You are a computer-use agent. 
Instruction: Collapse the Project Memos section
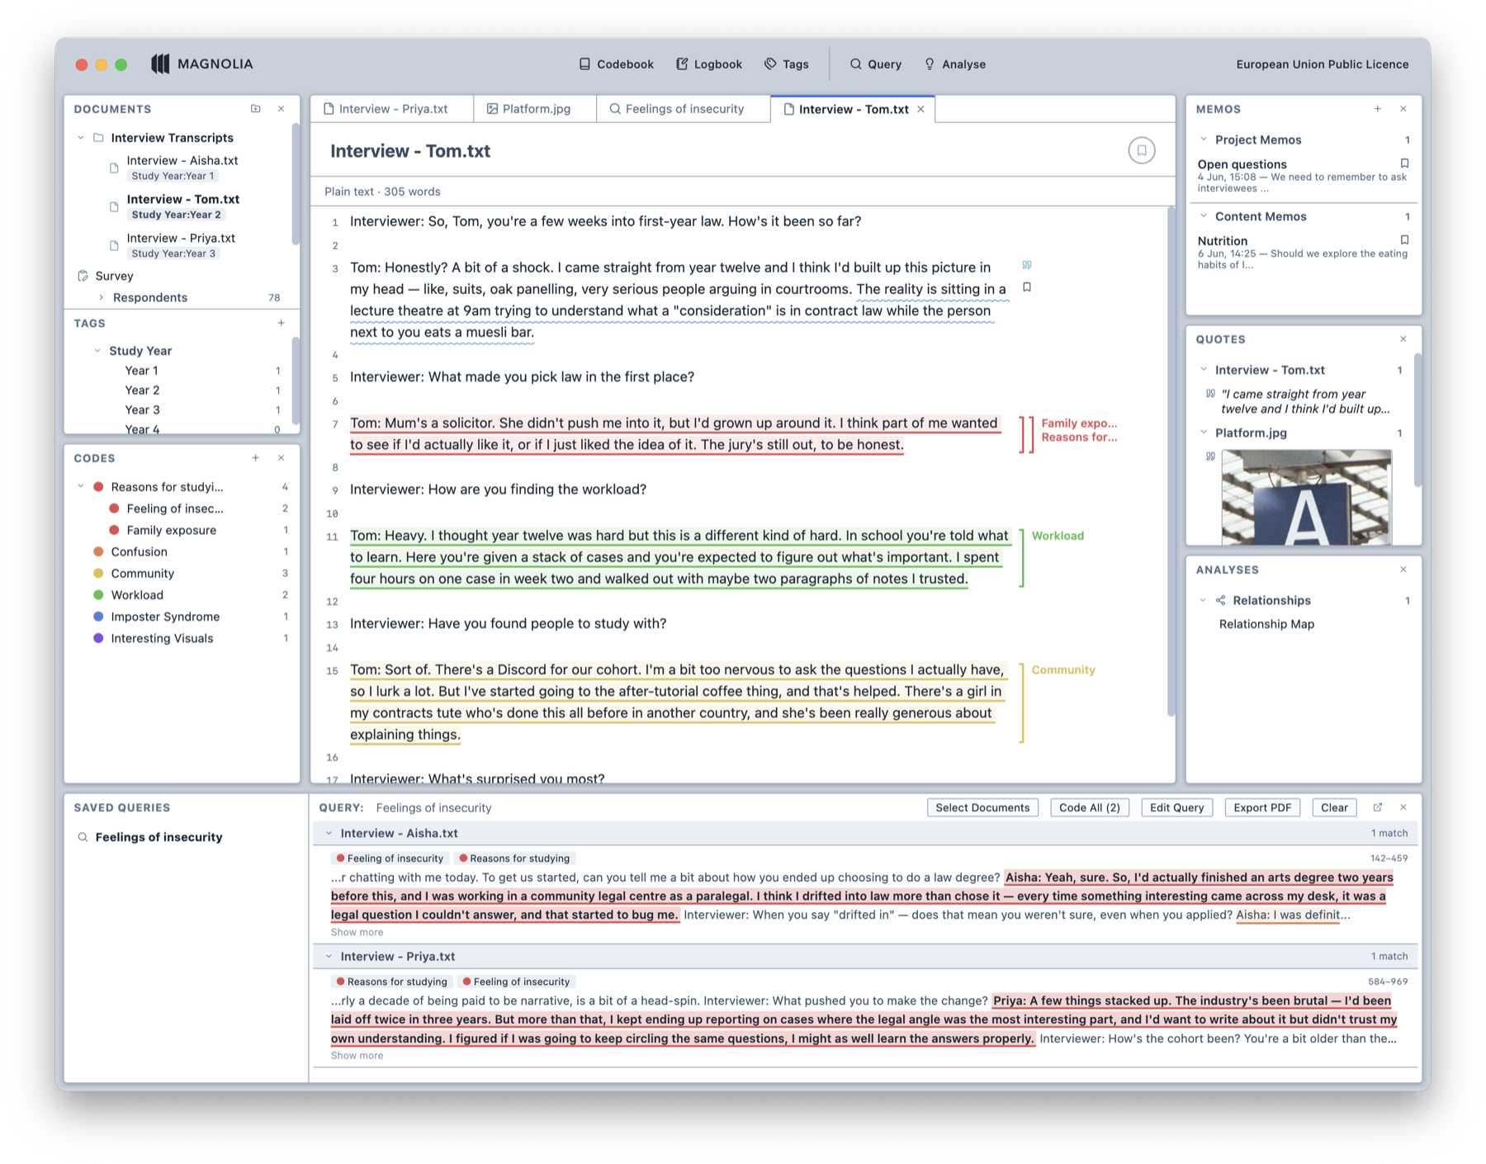click(x=1204, y=140)
